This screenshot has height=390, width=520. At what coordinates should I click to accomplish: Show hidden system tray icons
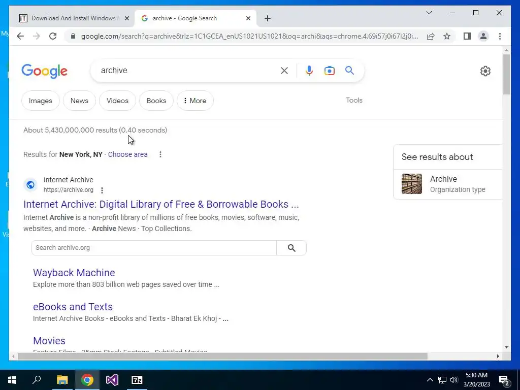430,380
